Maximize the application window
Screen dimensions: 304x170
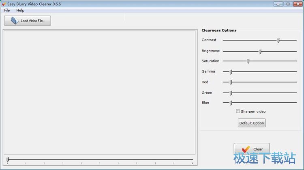pyautogui.click(x=288, y=4)
